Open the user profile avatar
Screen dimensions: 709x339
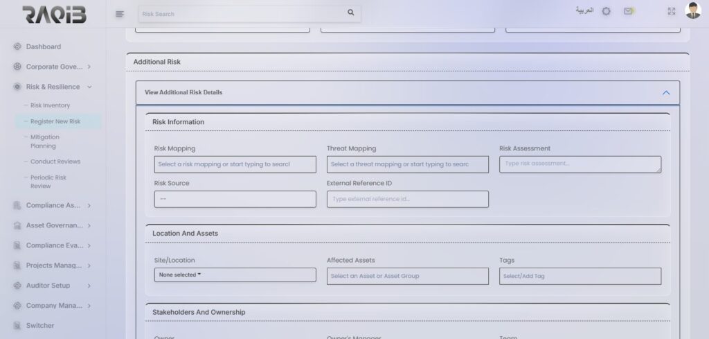(x=692, y=11)
